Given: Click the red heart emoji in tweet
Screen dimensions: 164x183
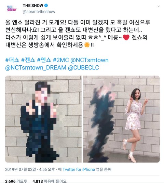Looking at the screenshot, I should tap(126, 38).
